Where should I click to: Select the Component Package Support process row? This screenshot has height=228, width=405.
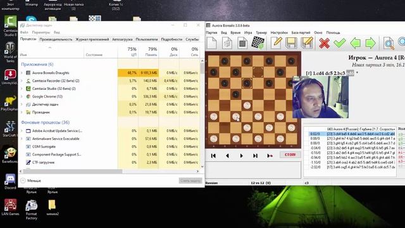pos(109,155)
